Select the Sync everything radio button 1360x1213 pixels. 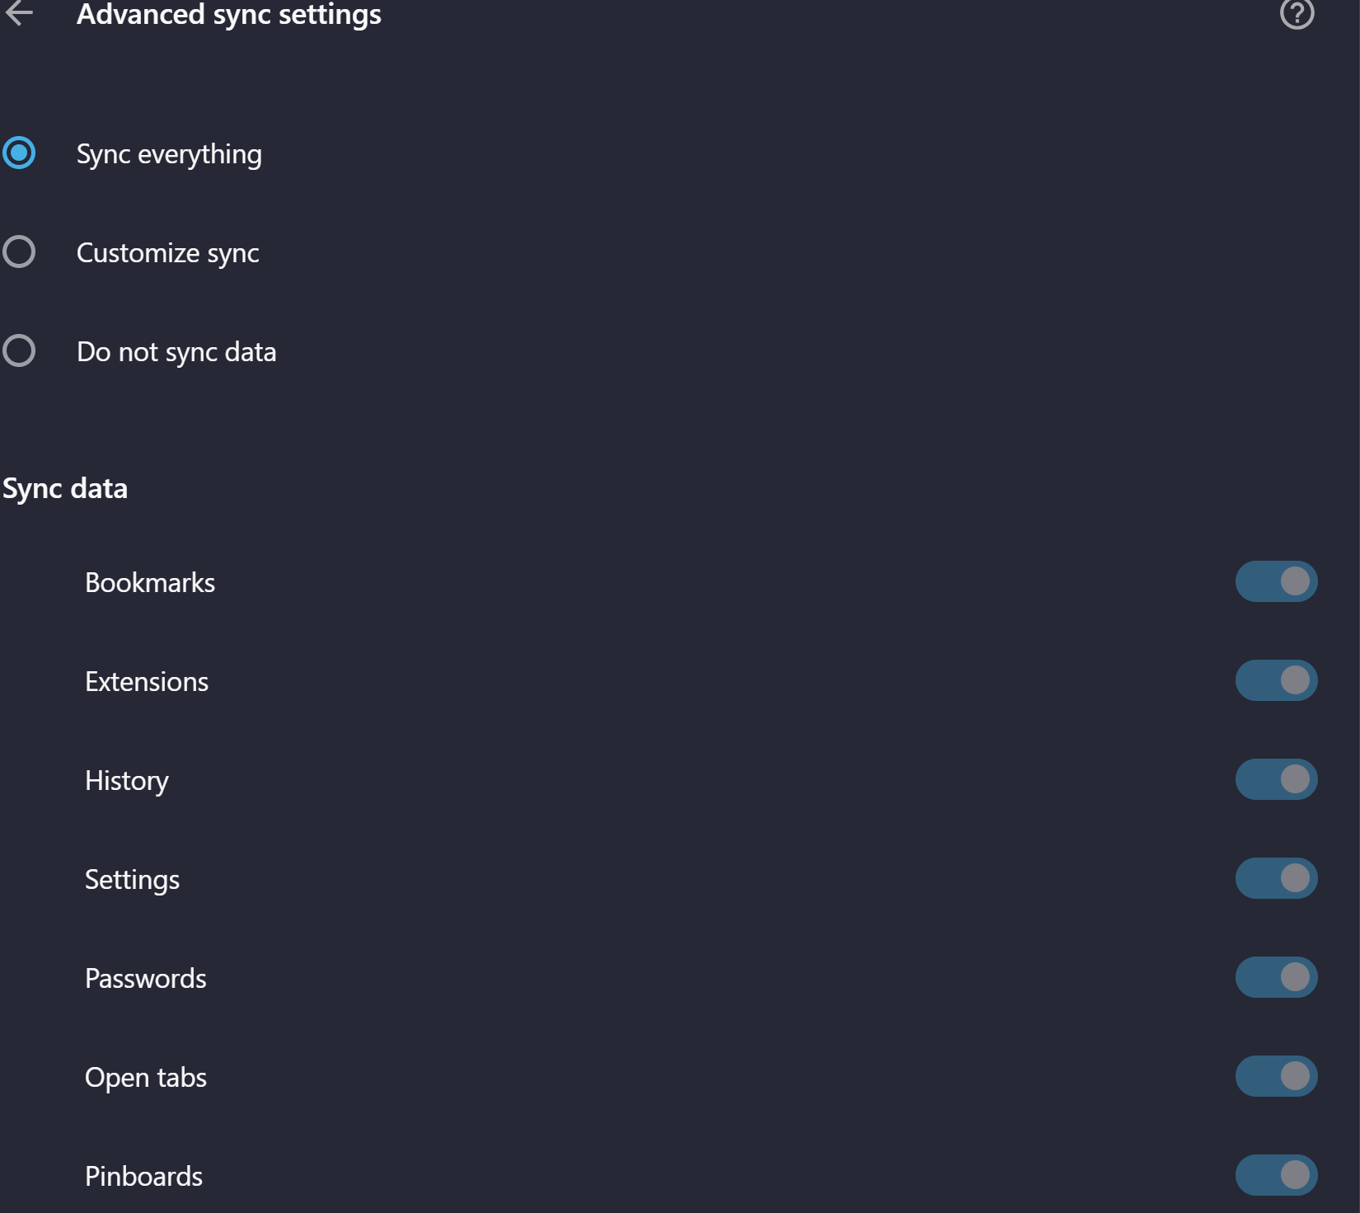coord(19,153)
